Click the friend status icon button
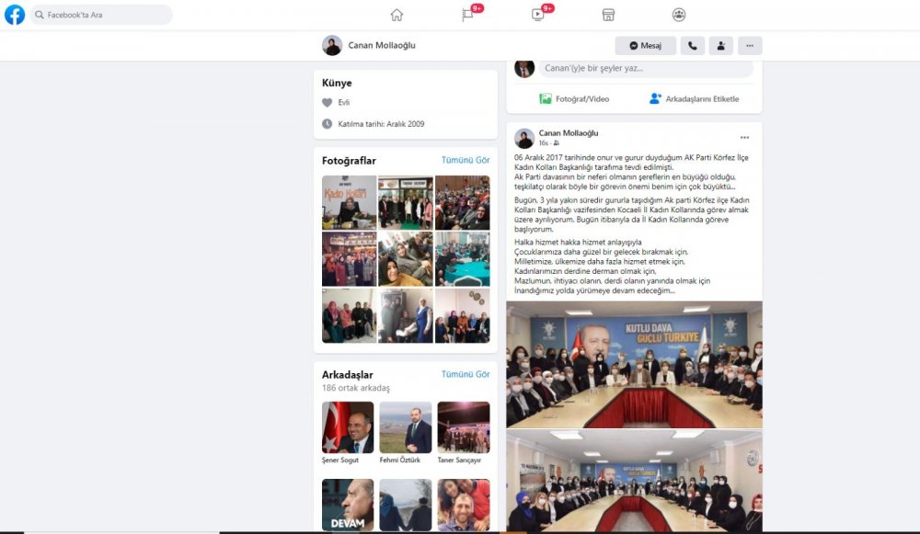Image resolution: width=920 pixels, height=534 pixels. (721, 46)
